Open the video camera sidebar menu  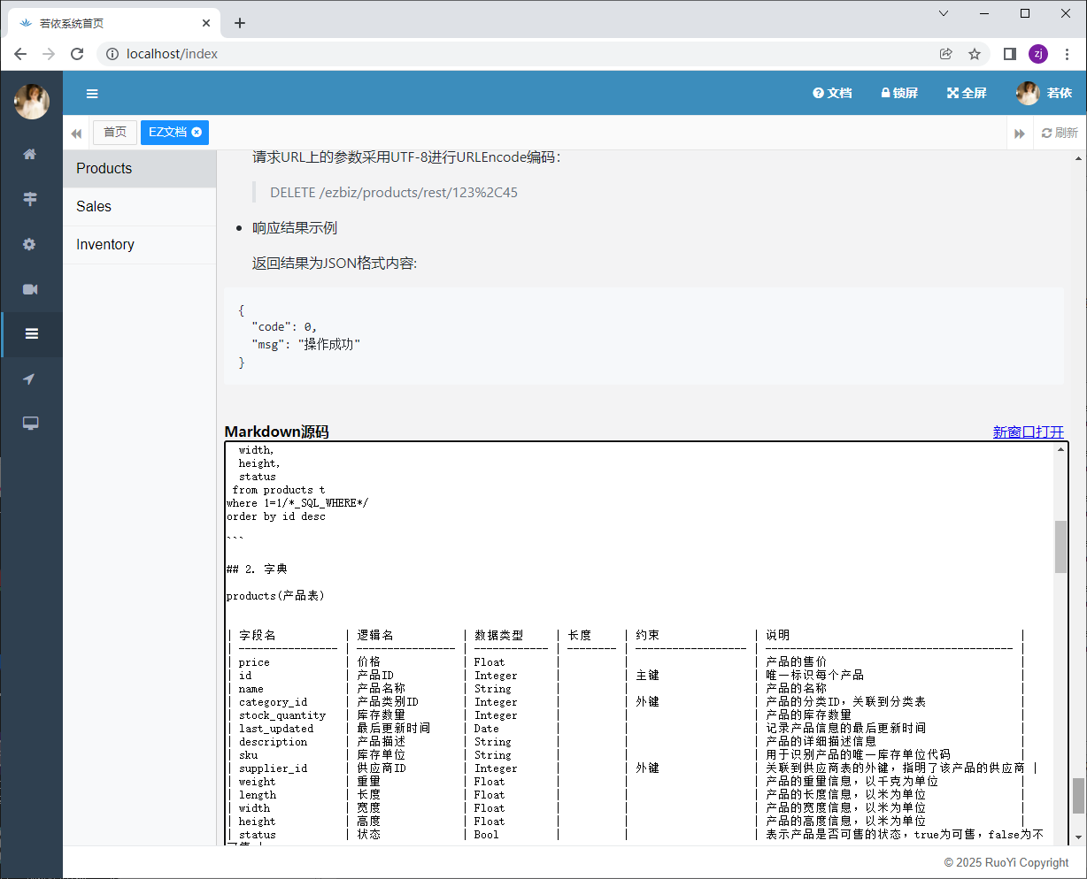pyautogui.click(x=30, y=289)
